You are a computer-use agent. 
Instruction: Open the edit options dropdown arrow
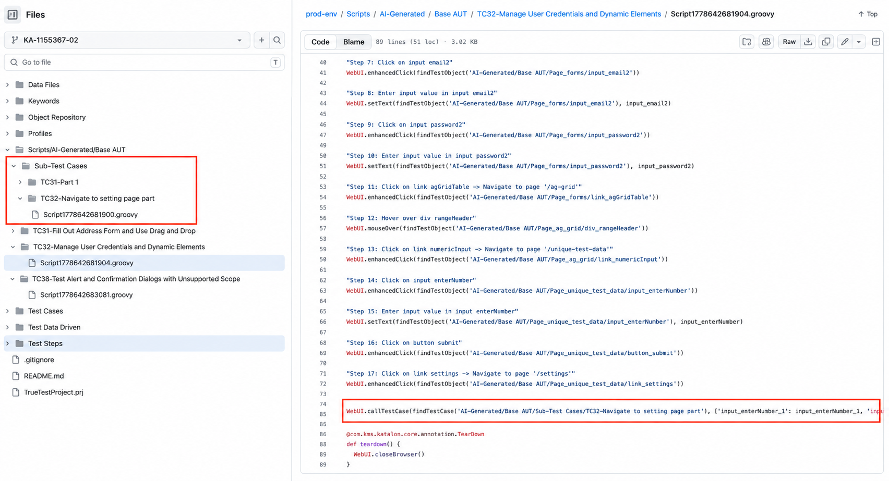pyautogui.click(x=859, y=42)
